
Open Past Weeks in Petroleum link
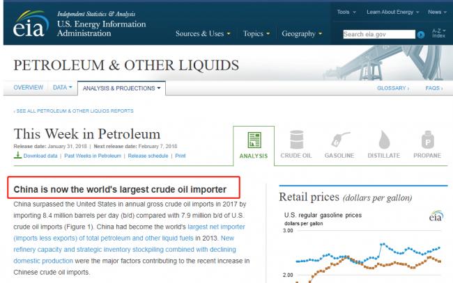tap(94, 156)
